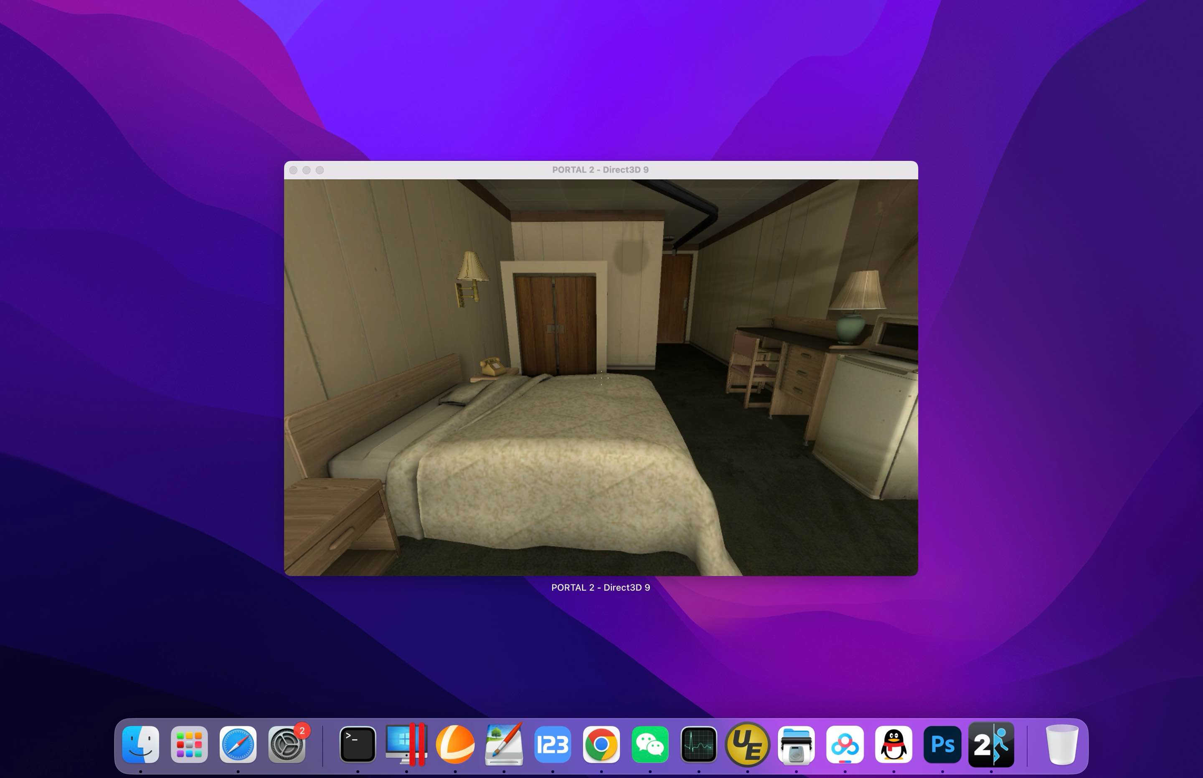Click the PORTAL 2 - Direct3D 9 caption below window
This screenshot has height=778, width=1203.
coord(601,587)
